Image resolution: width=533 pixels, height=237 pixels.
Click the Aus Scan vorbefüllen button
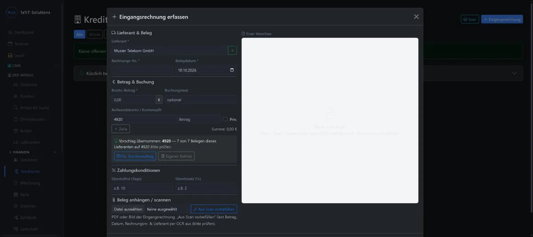(214, 209)
